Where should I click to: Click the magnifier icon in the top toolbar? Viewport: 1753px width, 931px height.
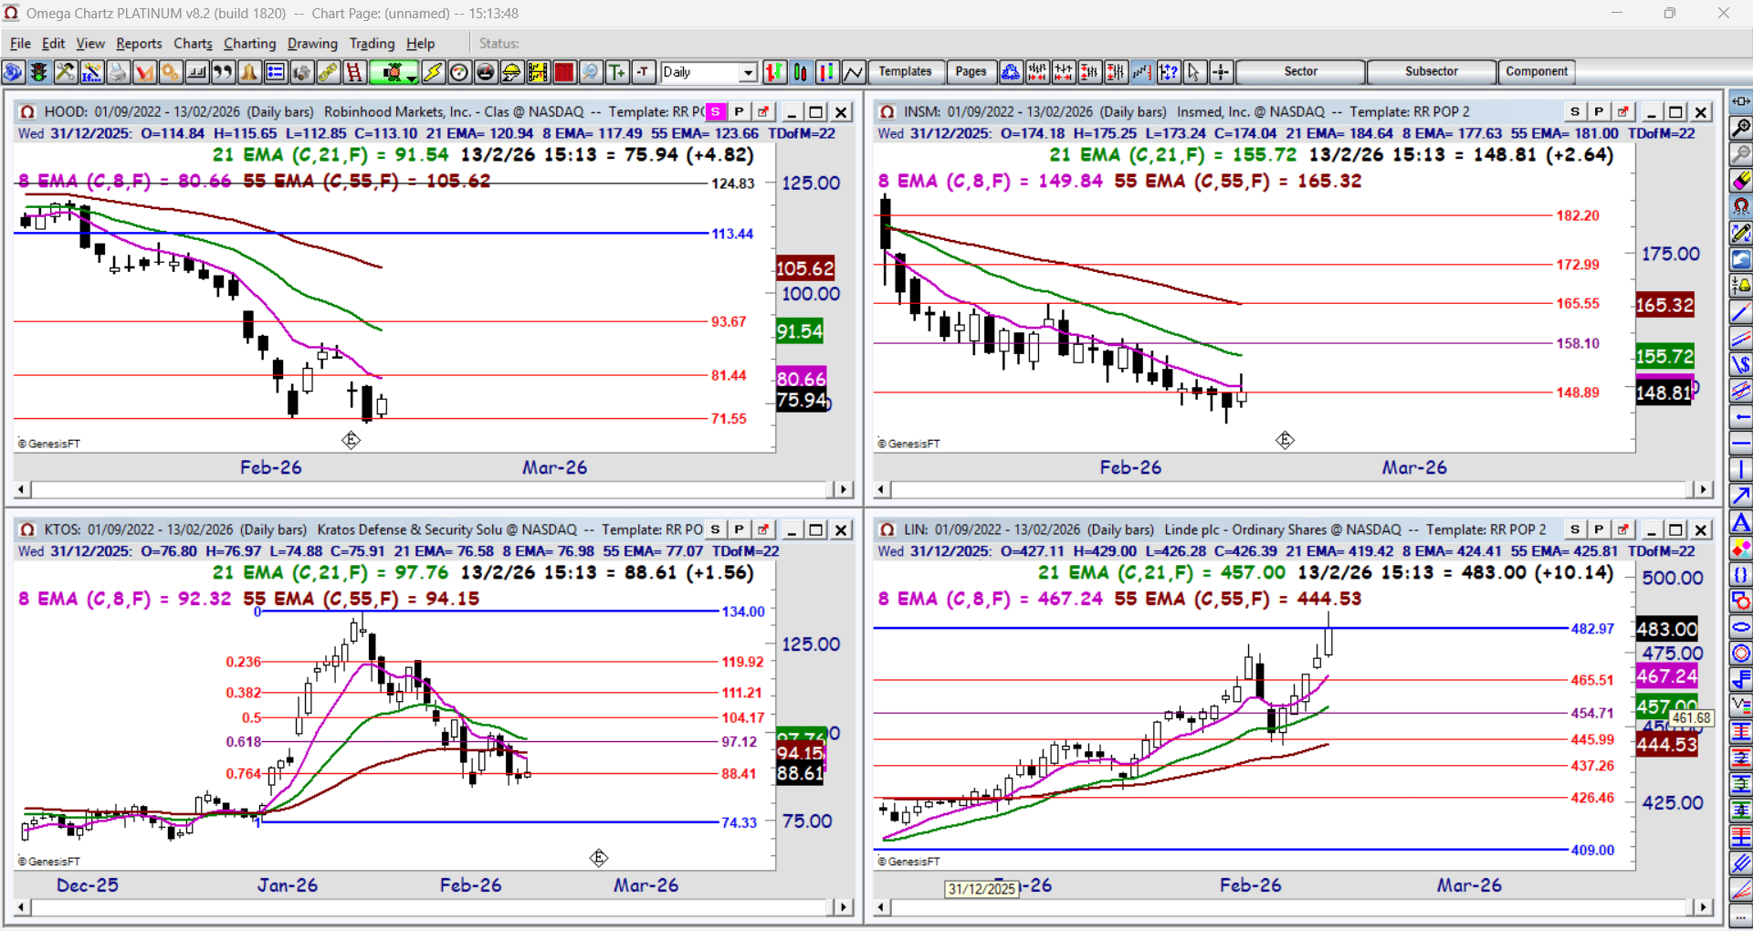[591, 72]
